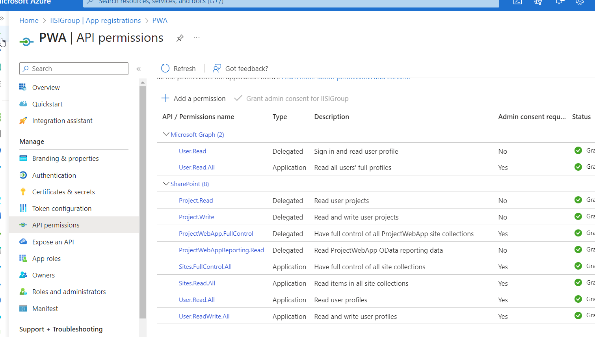Collapse the left menu with double chevron

(139, 69)
